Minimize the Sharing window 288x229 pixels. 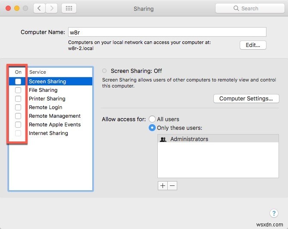click(x=17, y=8)
